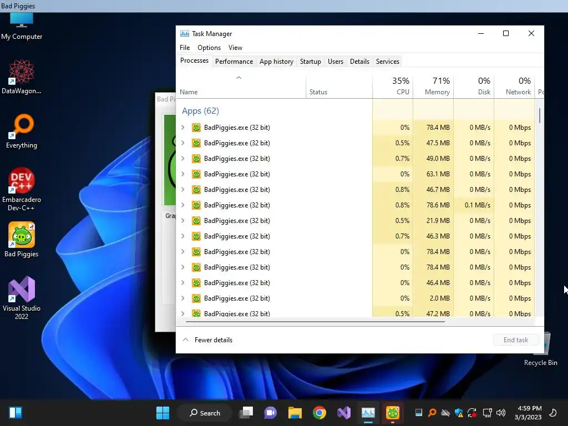Open Task View from taskbar
568x426 pixels.
(x=246, y=413)
